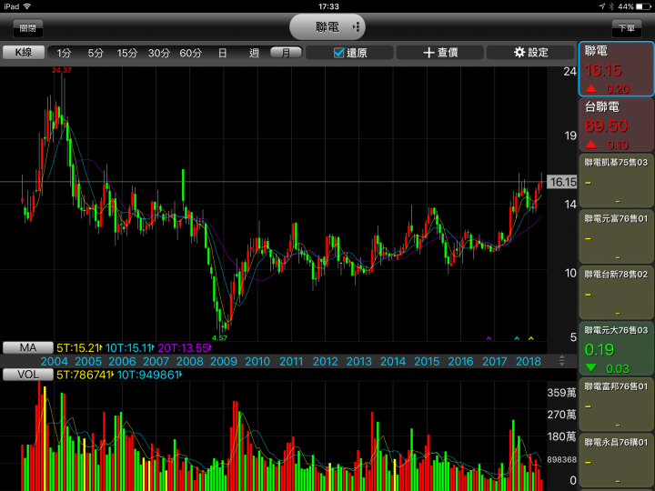Select the MA 20T:13.55 value
The width and height of the screenshot is (655, 491).
pos(185,347)
